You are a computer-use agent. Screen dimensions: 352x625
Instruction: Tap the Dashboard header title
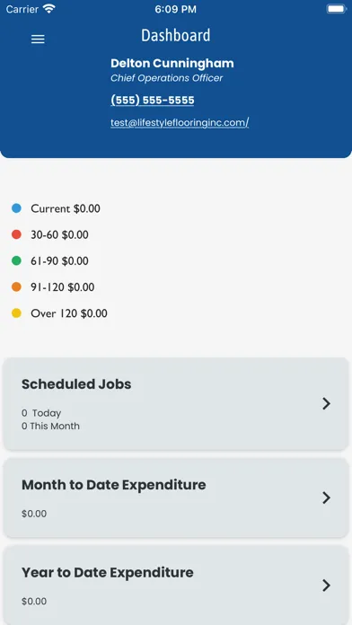(176, 36)
